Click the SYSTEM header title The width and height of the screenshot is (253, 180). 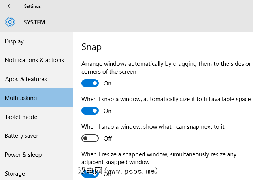[x=34, y=22]
